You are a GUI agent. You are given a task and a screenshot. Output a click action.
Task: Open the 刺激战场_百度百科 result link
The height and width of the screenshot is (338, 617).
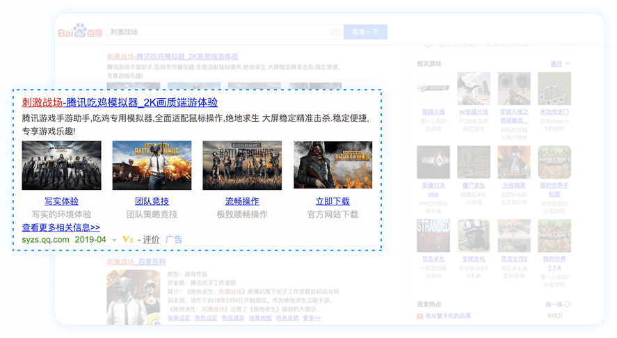tap(136, 262)
